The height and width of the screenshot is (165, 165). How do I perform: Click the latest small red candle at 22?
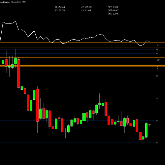tap(149, 125)
